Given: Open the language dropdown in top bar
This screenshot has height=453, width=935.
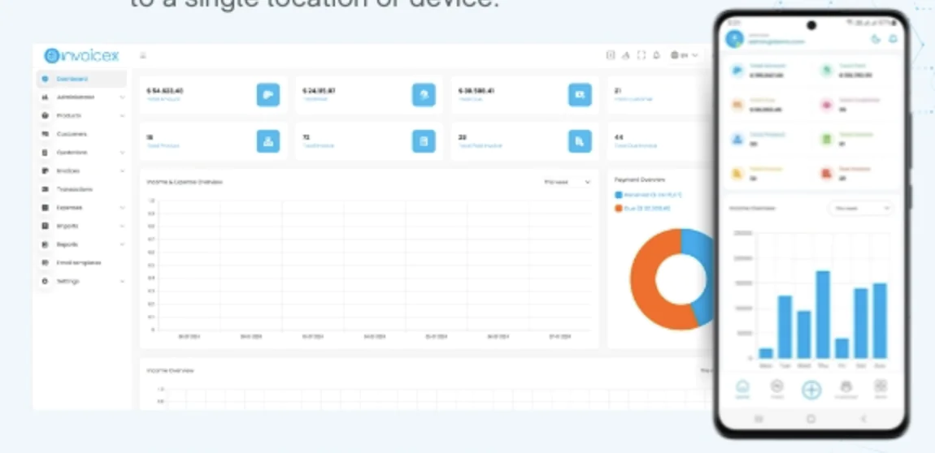Looking at the screenshot, I should point(685,55).
